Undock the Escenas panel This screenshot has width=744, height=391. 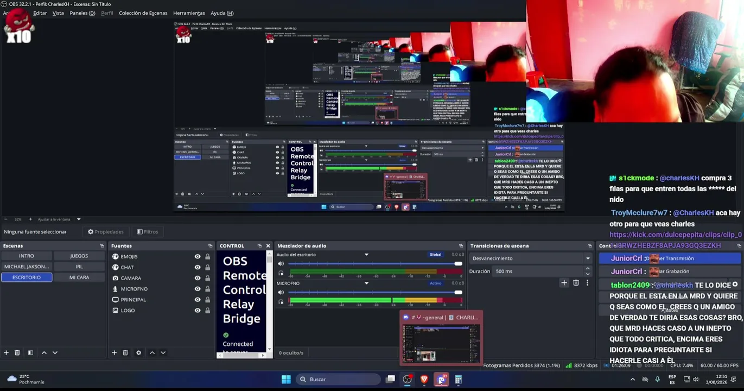coord(101,246)
